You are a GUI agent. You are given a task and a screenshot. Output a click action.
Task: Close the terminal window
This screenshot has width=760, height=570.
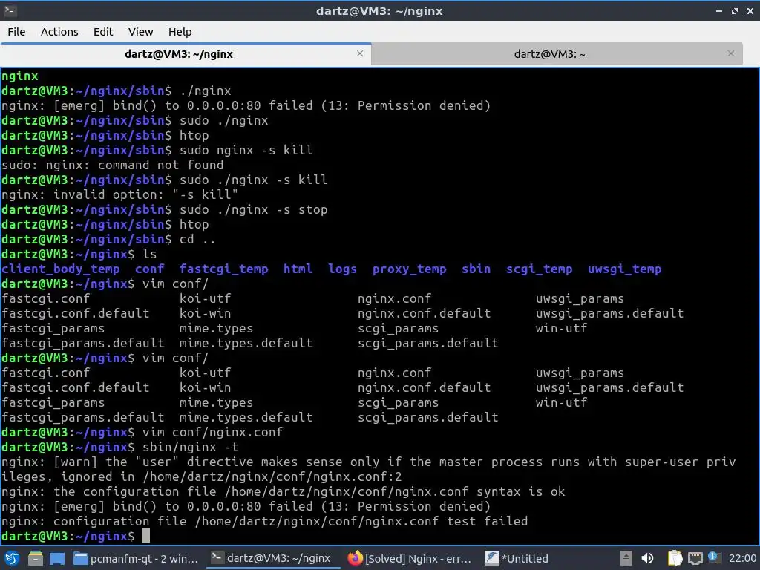(750, 10)
